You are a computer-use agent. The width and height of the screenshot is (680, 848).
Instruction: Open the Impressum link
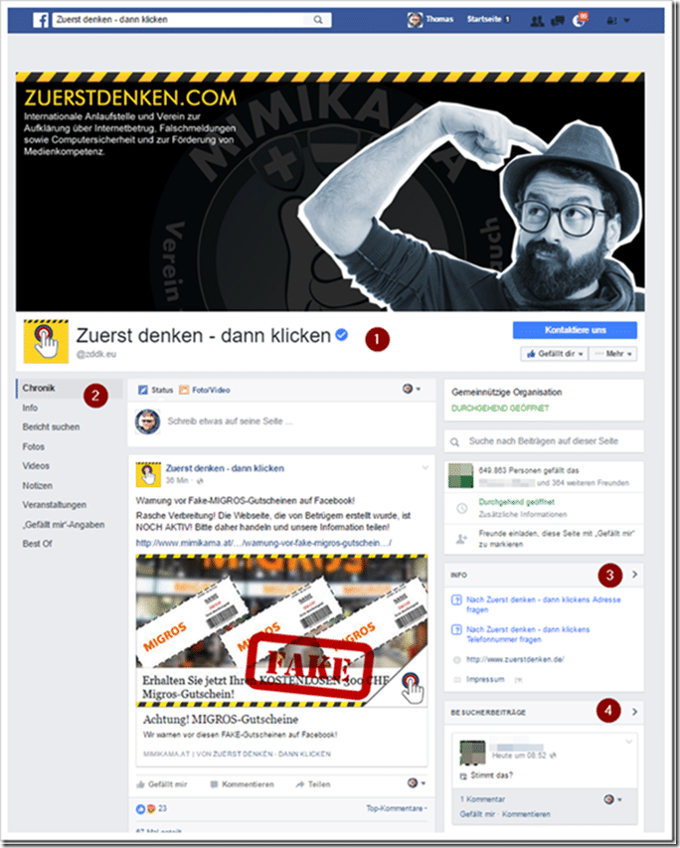click(485, 680)
